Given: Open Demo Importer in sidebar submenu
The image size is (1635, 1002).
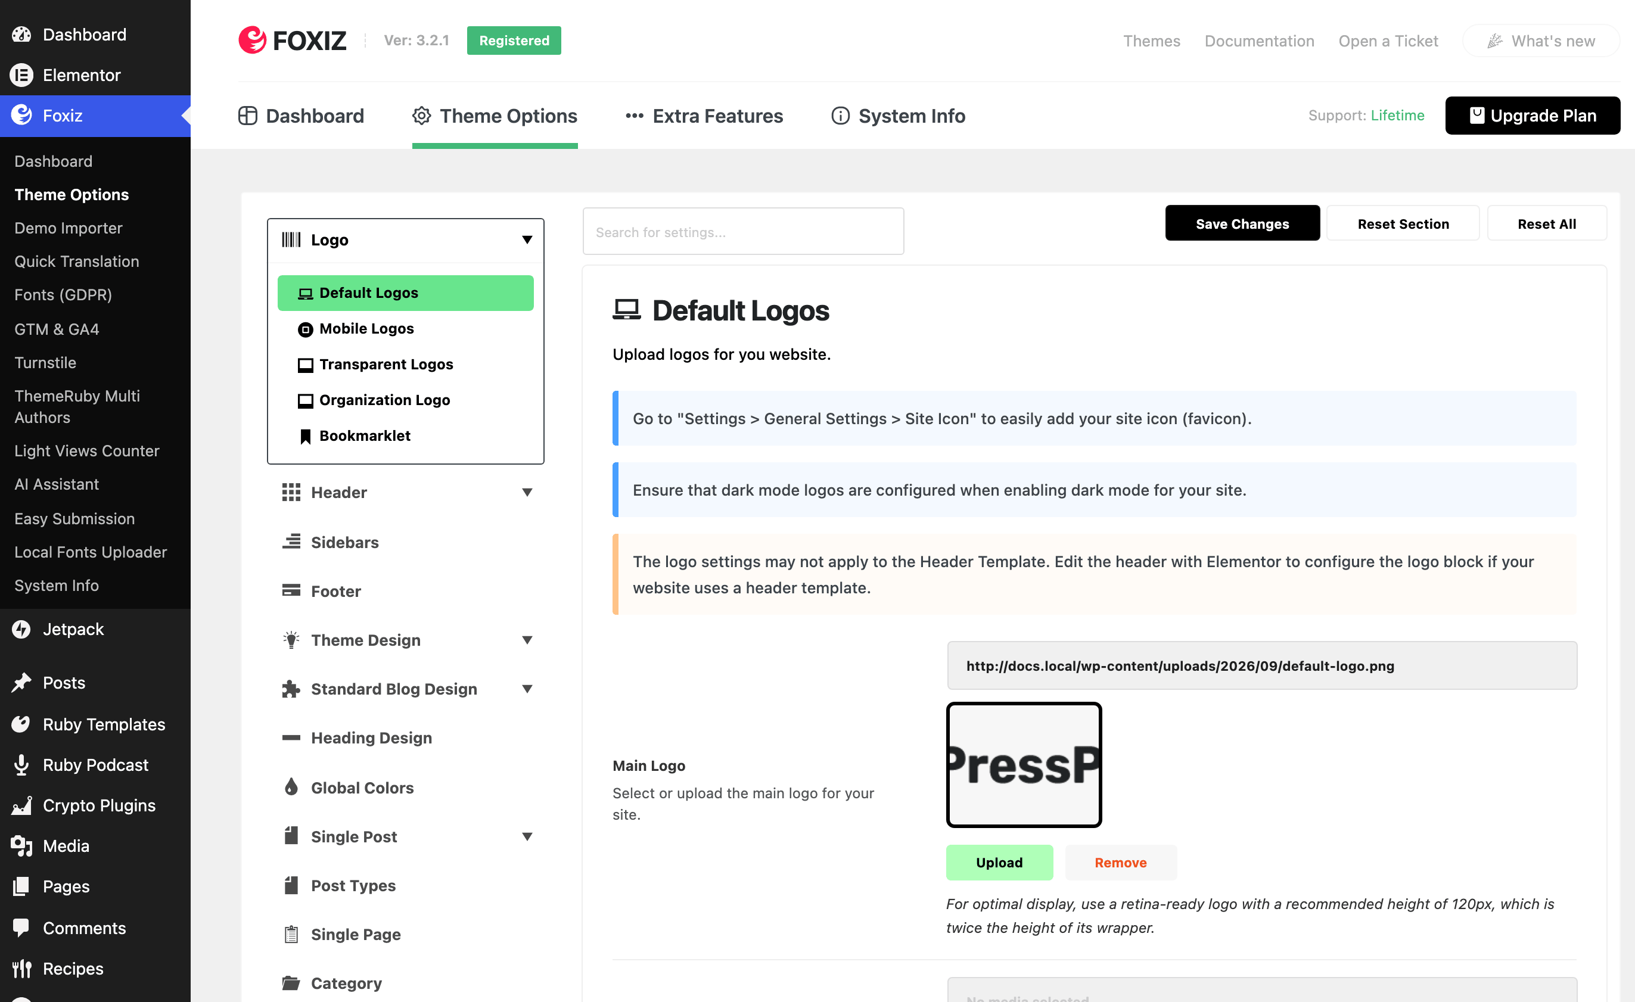Looking at the screenshot, I should coord(69,228).
